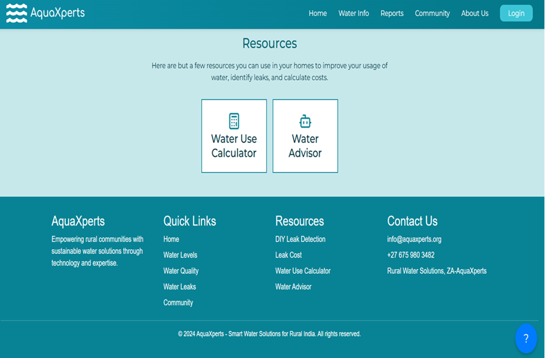Click Community link in footer Quick Links
The image size is (545, 358).
178,303
